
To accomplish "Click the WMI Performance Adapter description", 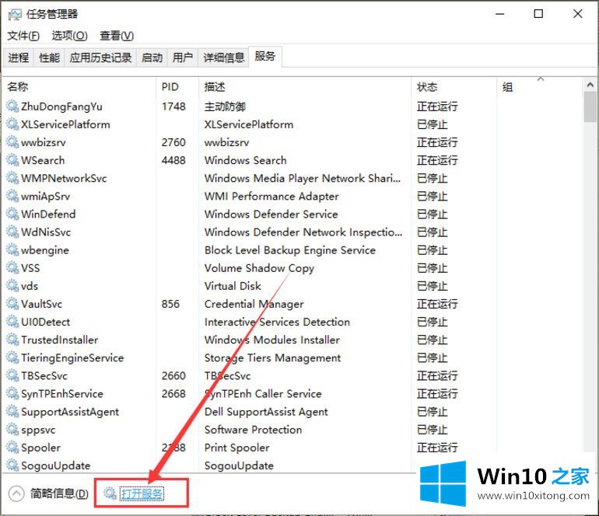I will click(271, 196).
